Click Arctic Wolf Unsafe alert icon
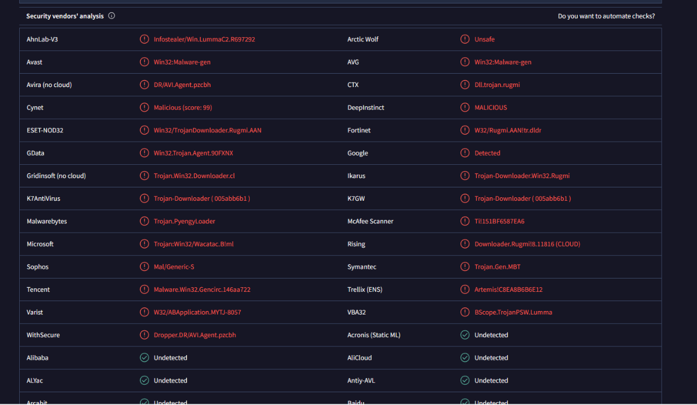 coord(465,39)
